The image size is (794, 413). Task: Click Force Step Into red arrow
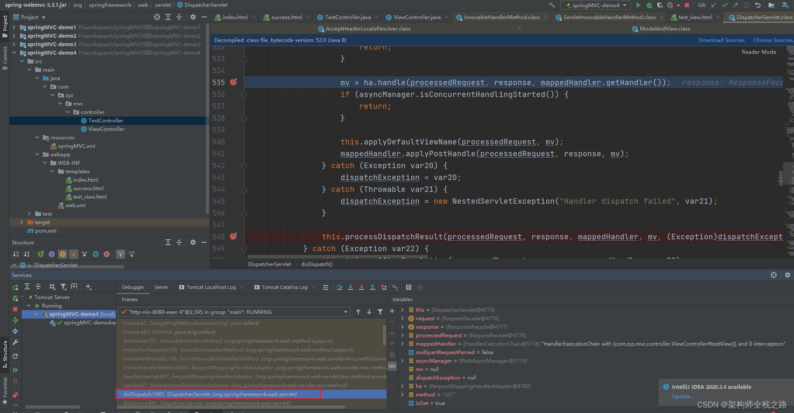pos(362,287)
